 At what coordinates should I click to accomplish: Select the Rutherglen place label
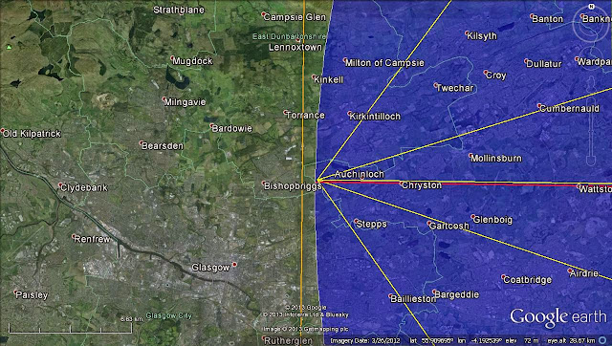[x=289, y=340]
